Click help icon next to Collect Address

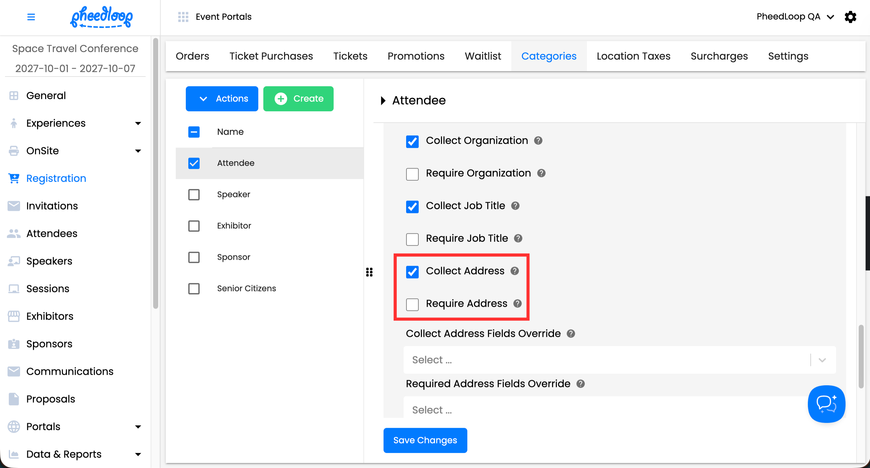click(514, 271)
